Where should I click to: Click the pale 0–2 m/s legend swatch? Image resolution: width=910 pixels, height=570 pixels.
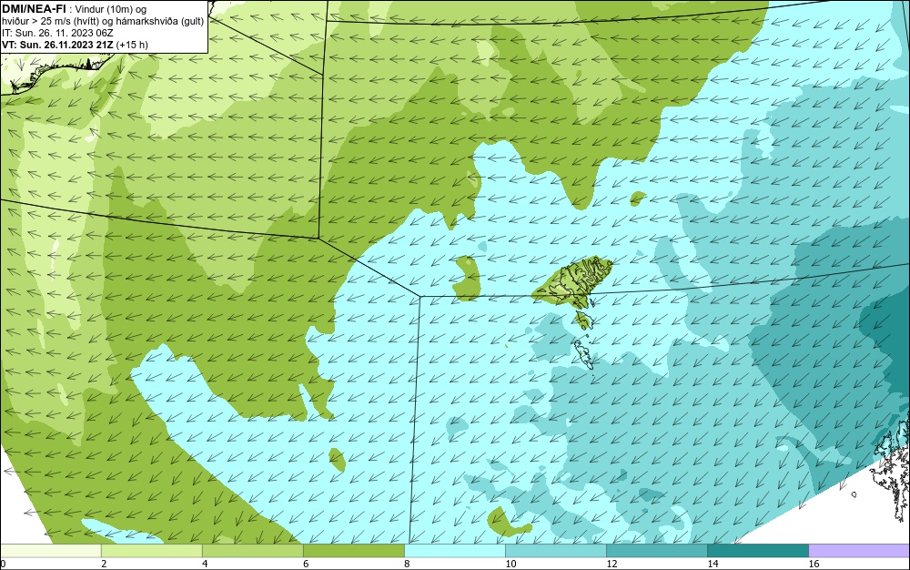[50, 550]
